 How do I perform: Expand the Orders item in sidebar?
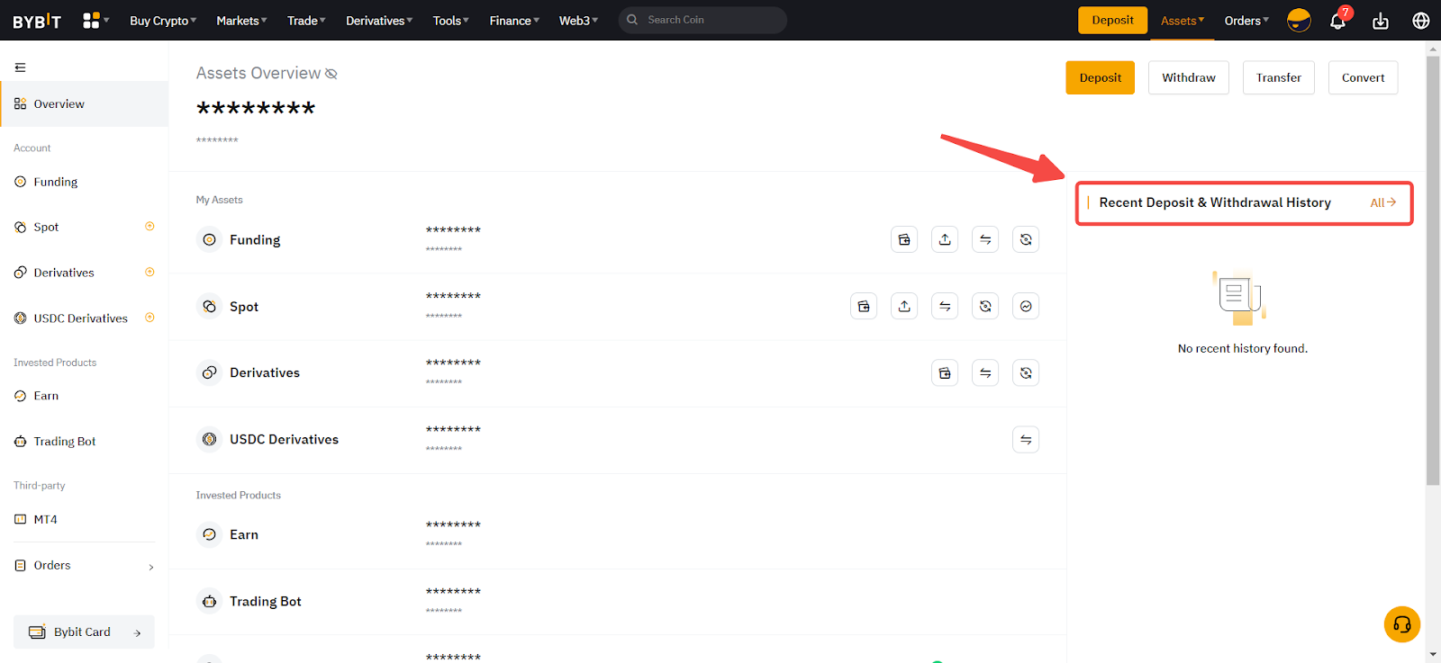(x=84, y=566)
